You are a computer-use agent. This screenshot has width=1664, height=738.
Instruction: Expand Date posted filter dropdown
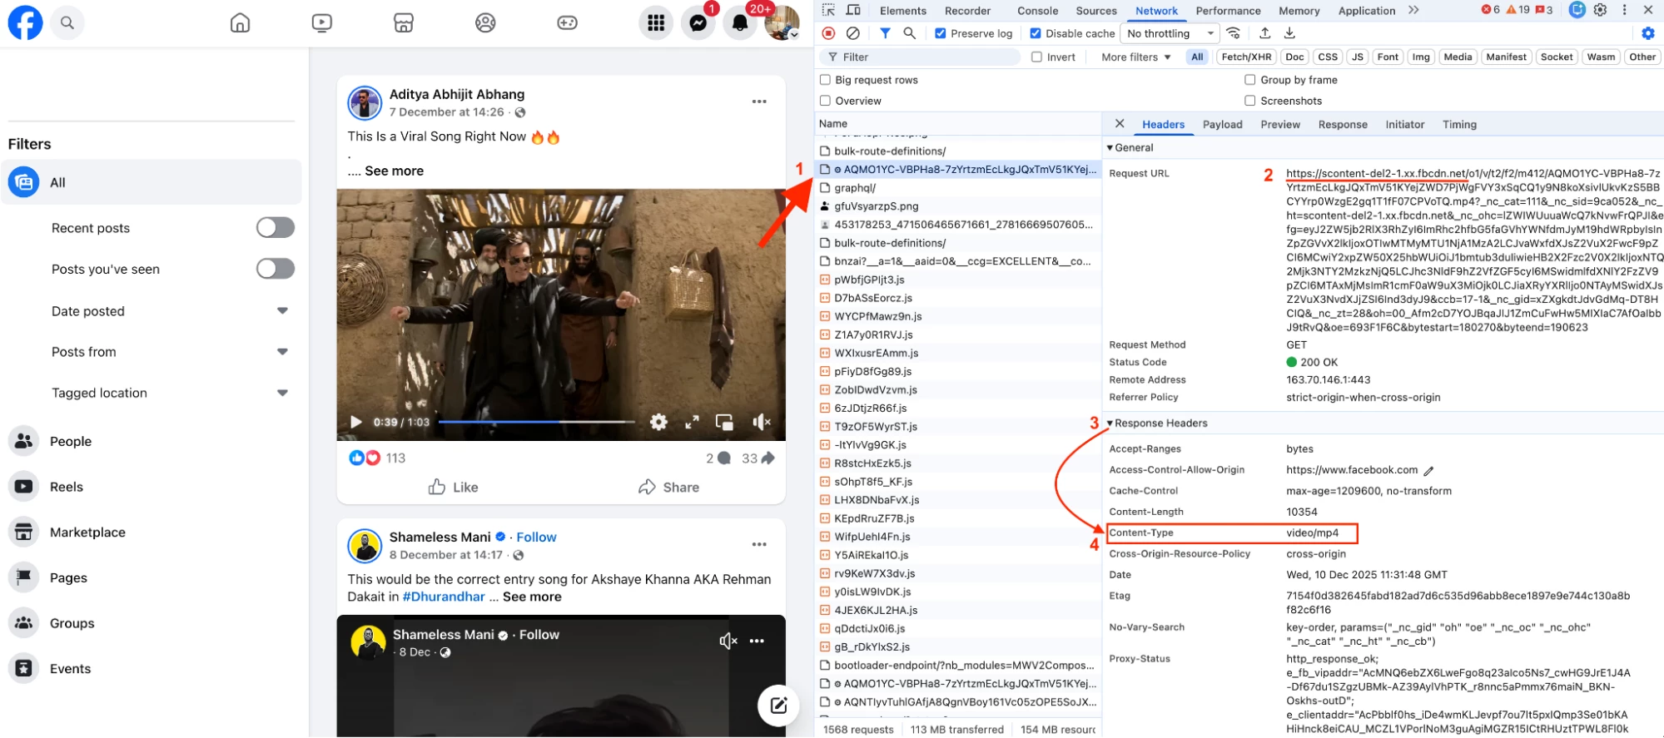click(x=282, y=310)
